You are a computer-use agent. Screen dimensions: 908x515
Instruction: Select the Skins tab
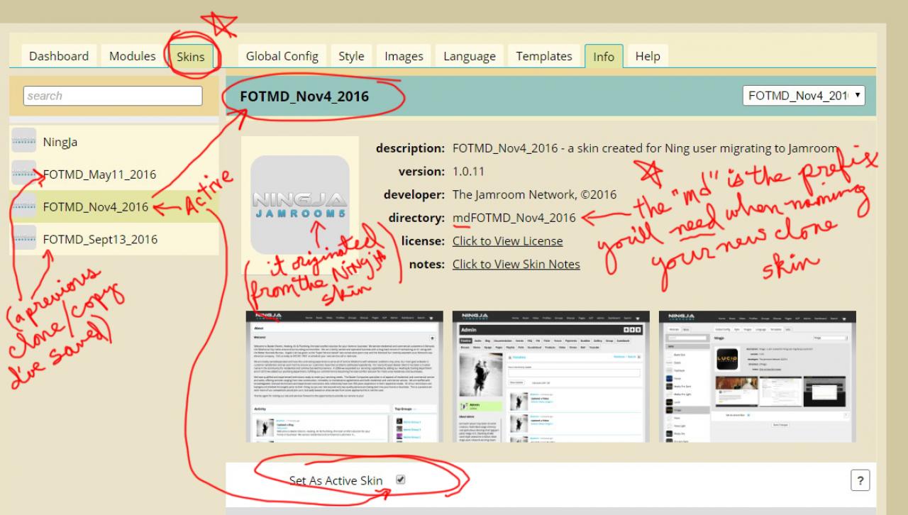[190, 57]
